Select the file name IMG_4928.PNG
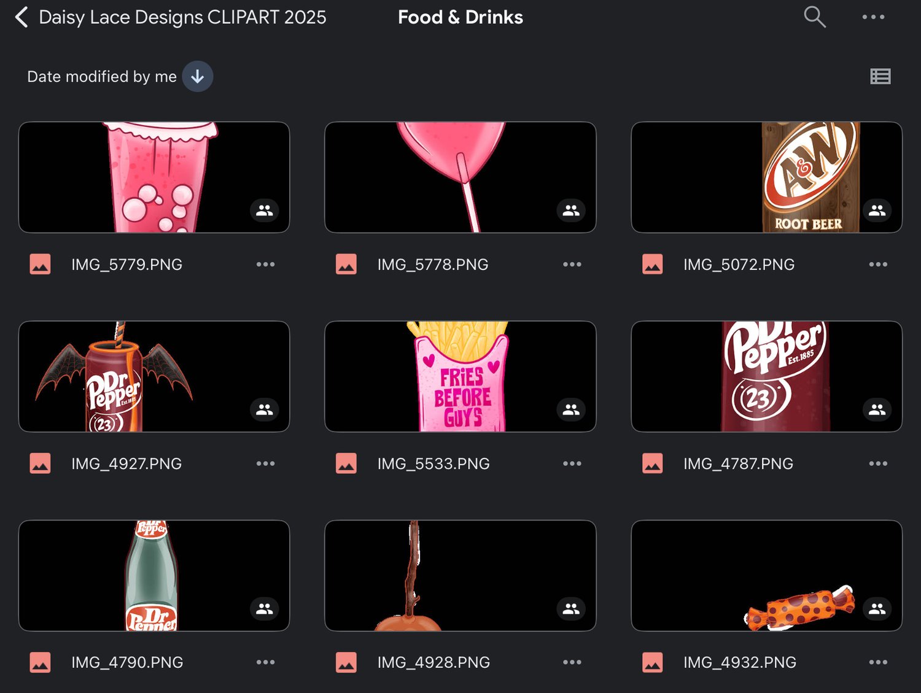 click(x=433, y=662)
